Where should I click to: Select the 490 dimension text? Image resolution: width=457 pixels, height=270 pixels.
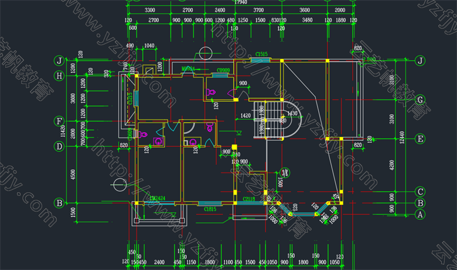pos(129,46)
